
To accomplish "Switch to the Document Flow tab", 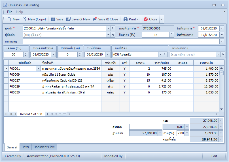I will (x=44, y=147).
